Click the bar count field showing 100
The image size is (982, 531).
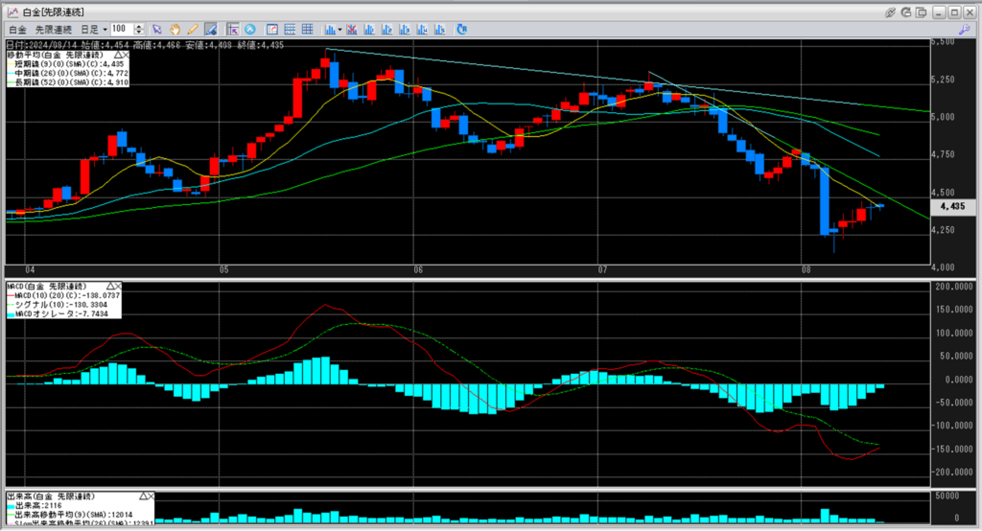coord(121,30)
